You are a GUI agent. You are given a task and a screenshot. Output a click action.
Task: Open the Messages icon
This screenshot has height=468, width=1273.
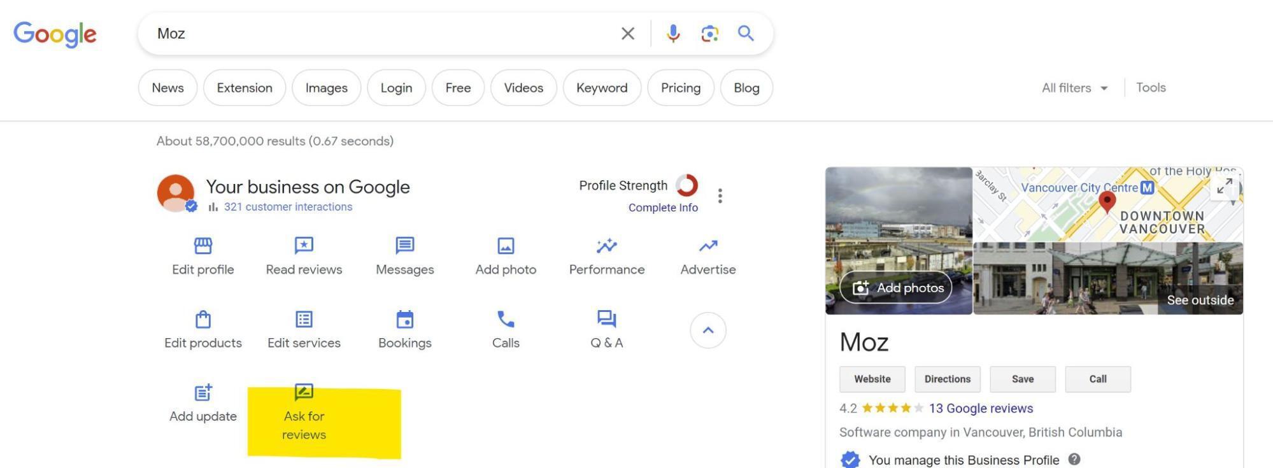404,246
